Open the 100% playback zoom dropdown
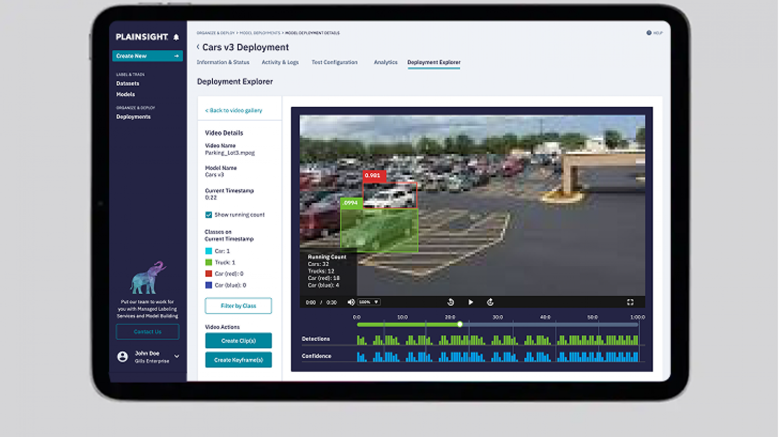This screenshot has height=437, width=779. (369, 302)
